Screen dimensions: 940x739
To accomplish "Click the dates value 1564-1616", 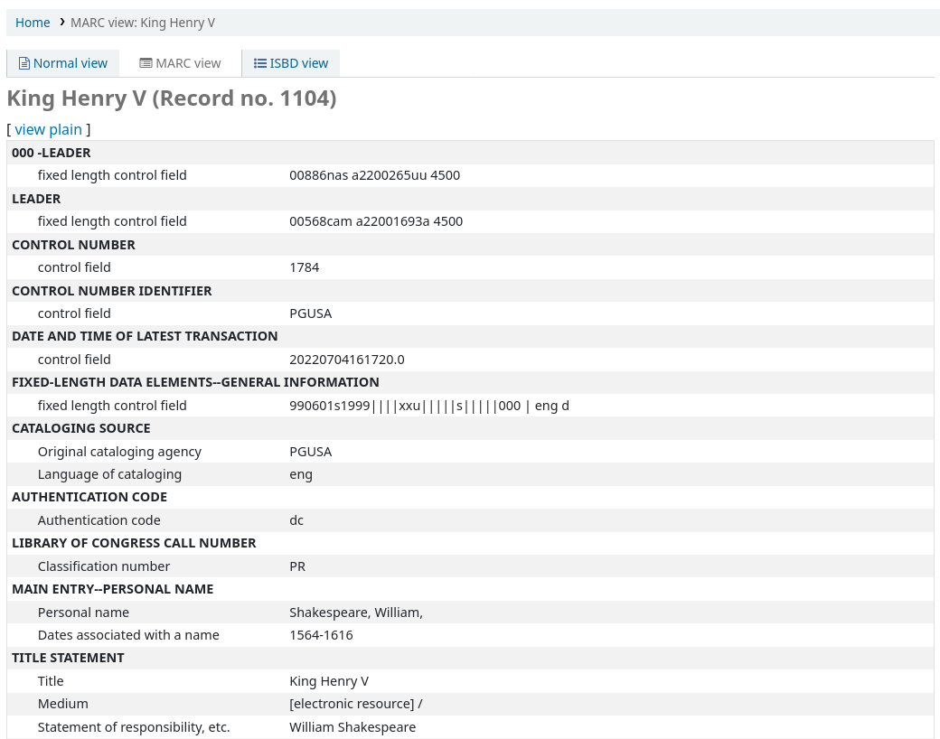I will point(321,635).
